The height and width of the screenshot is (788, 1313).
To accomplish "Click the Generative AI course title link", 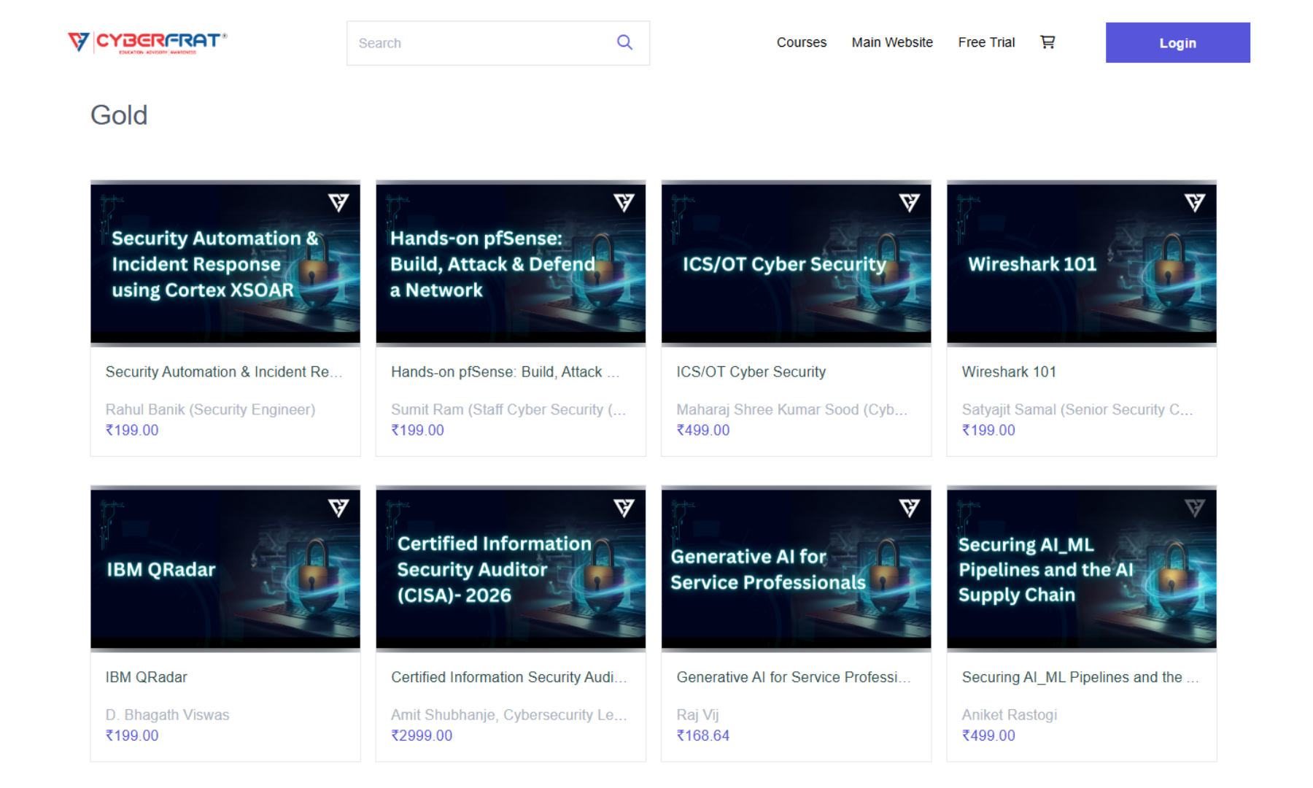I will click(793, 677).
